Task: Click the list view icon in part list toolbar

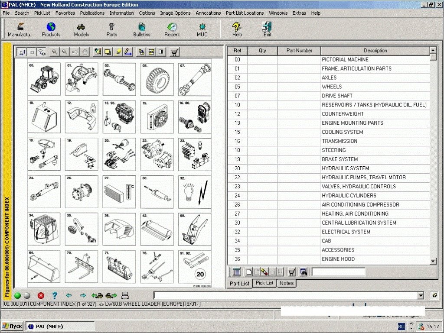Action: click(236, 272)
